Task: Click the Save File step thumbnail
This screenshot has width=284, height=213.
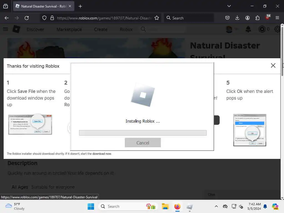Action: (x=30, y=125)
